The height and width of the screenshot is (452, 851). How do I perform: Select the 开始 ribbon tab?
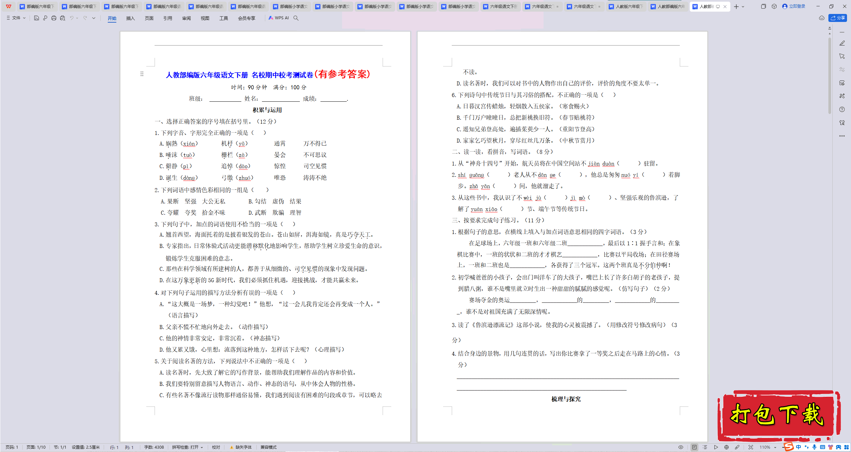(112, 18)
